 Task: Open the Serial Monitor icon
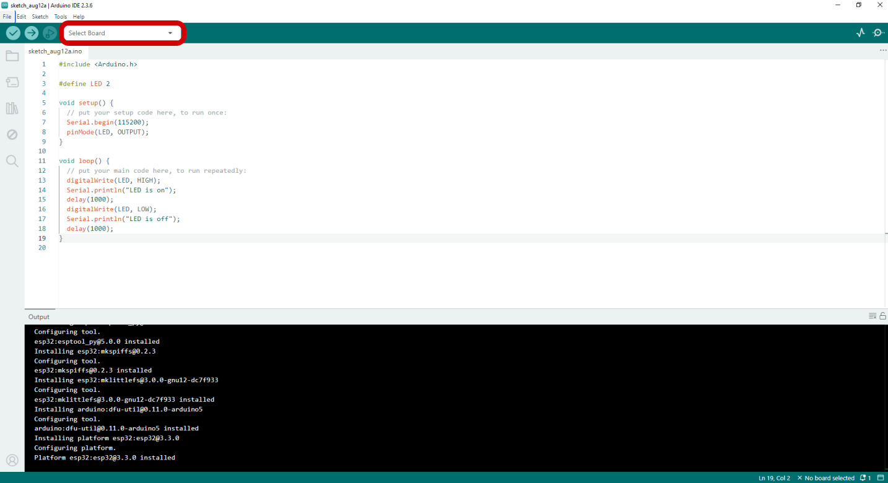pyautogui.click(x=878, y=33)
